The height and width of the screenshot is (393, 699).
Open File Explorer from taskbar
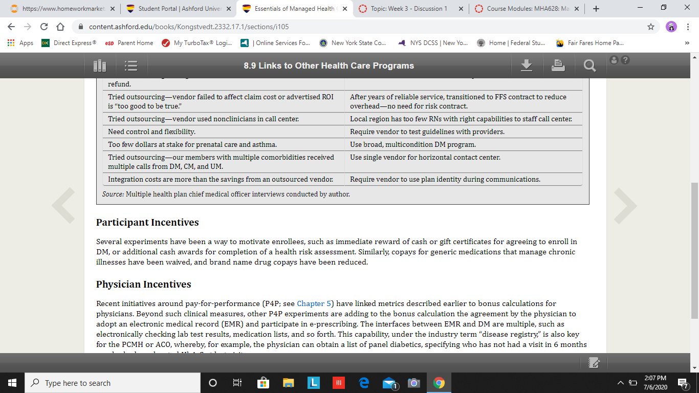(x=289, y=383)
